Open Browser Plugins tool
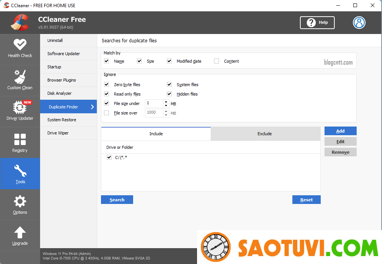The height and width of the screenshot is (264, 382). 68,80
